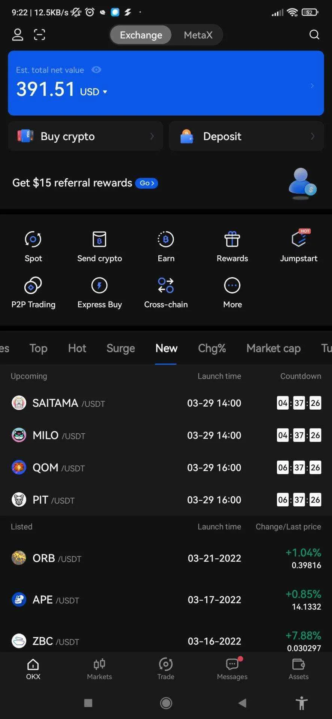332x719 pixels.
Task: Tap APE +0.85% change value
Action: [303, 594]
